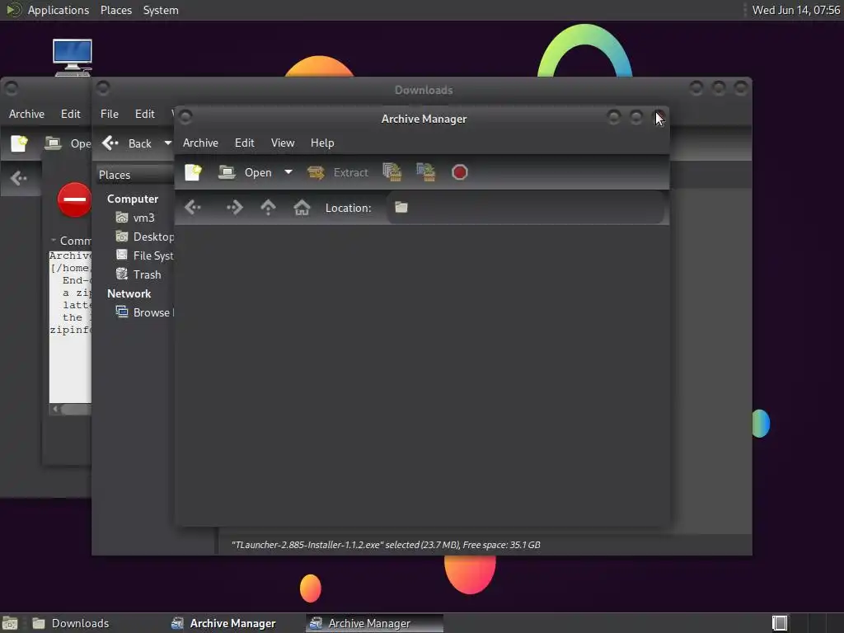Open the Computer desktop icon
The height and width of the screenshot is (633, 844).
click(73, 57)
